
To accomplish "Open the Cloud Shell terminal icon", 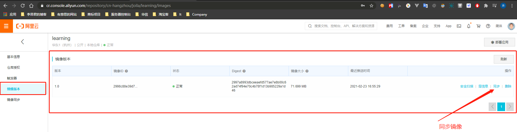I will [x=459, y=26].
